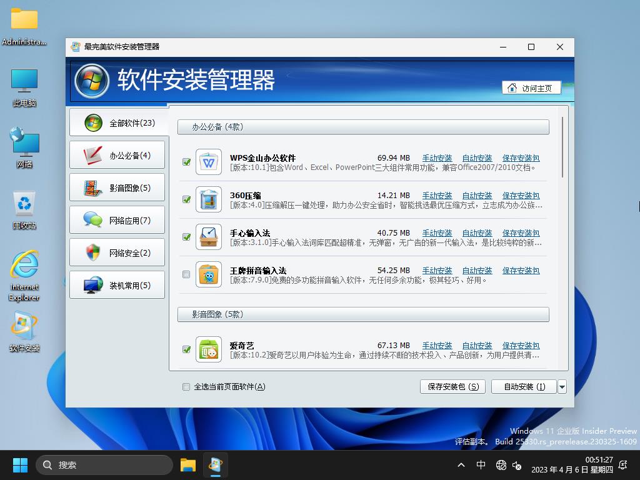This screenshot has width=640, height=480.
Task: Uncheck the WPS金山办公软件 checkbox
Action: pyautogui.click(x=186, y=162)
